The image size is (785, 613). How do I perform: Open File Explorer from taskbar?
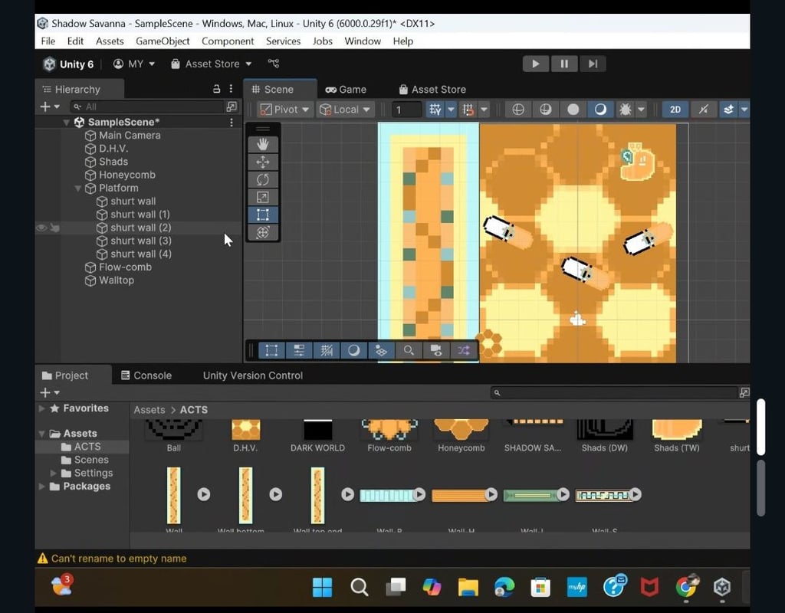[468, 587]
